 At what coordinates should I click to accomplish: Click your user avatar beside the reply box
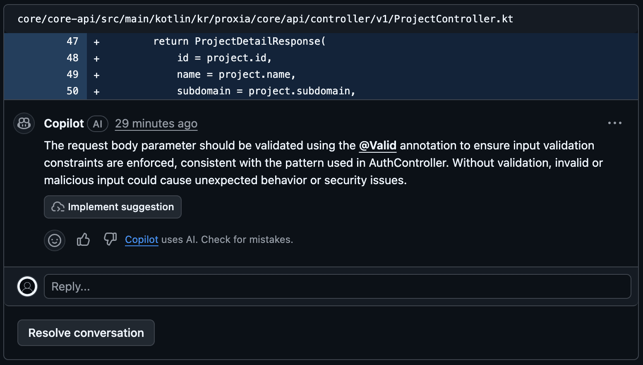[27, 286]
